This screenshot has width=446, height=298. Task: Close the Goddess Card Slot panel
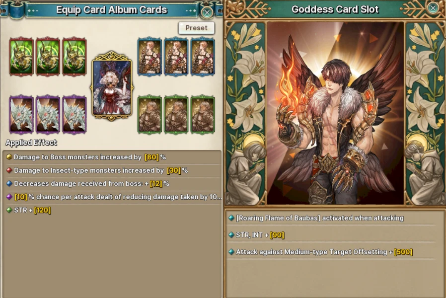pyautogui.click(x=433, y=8)
